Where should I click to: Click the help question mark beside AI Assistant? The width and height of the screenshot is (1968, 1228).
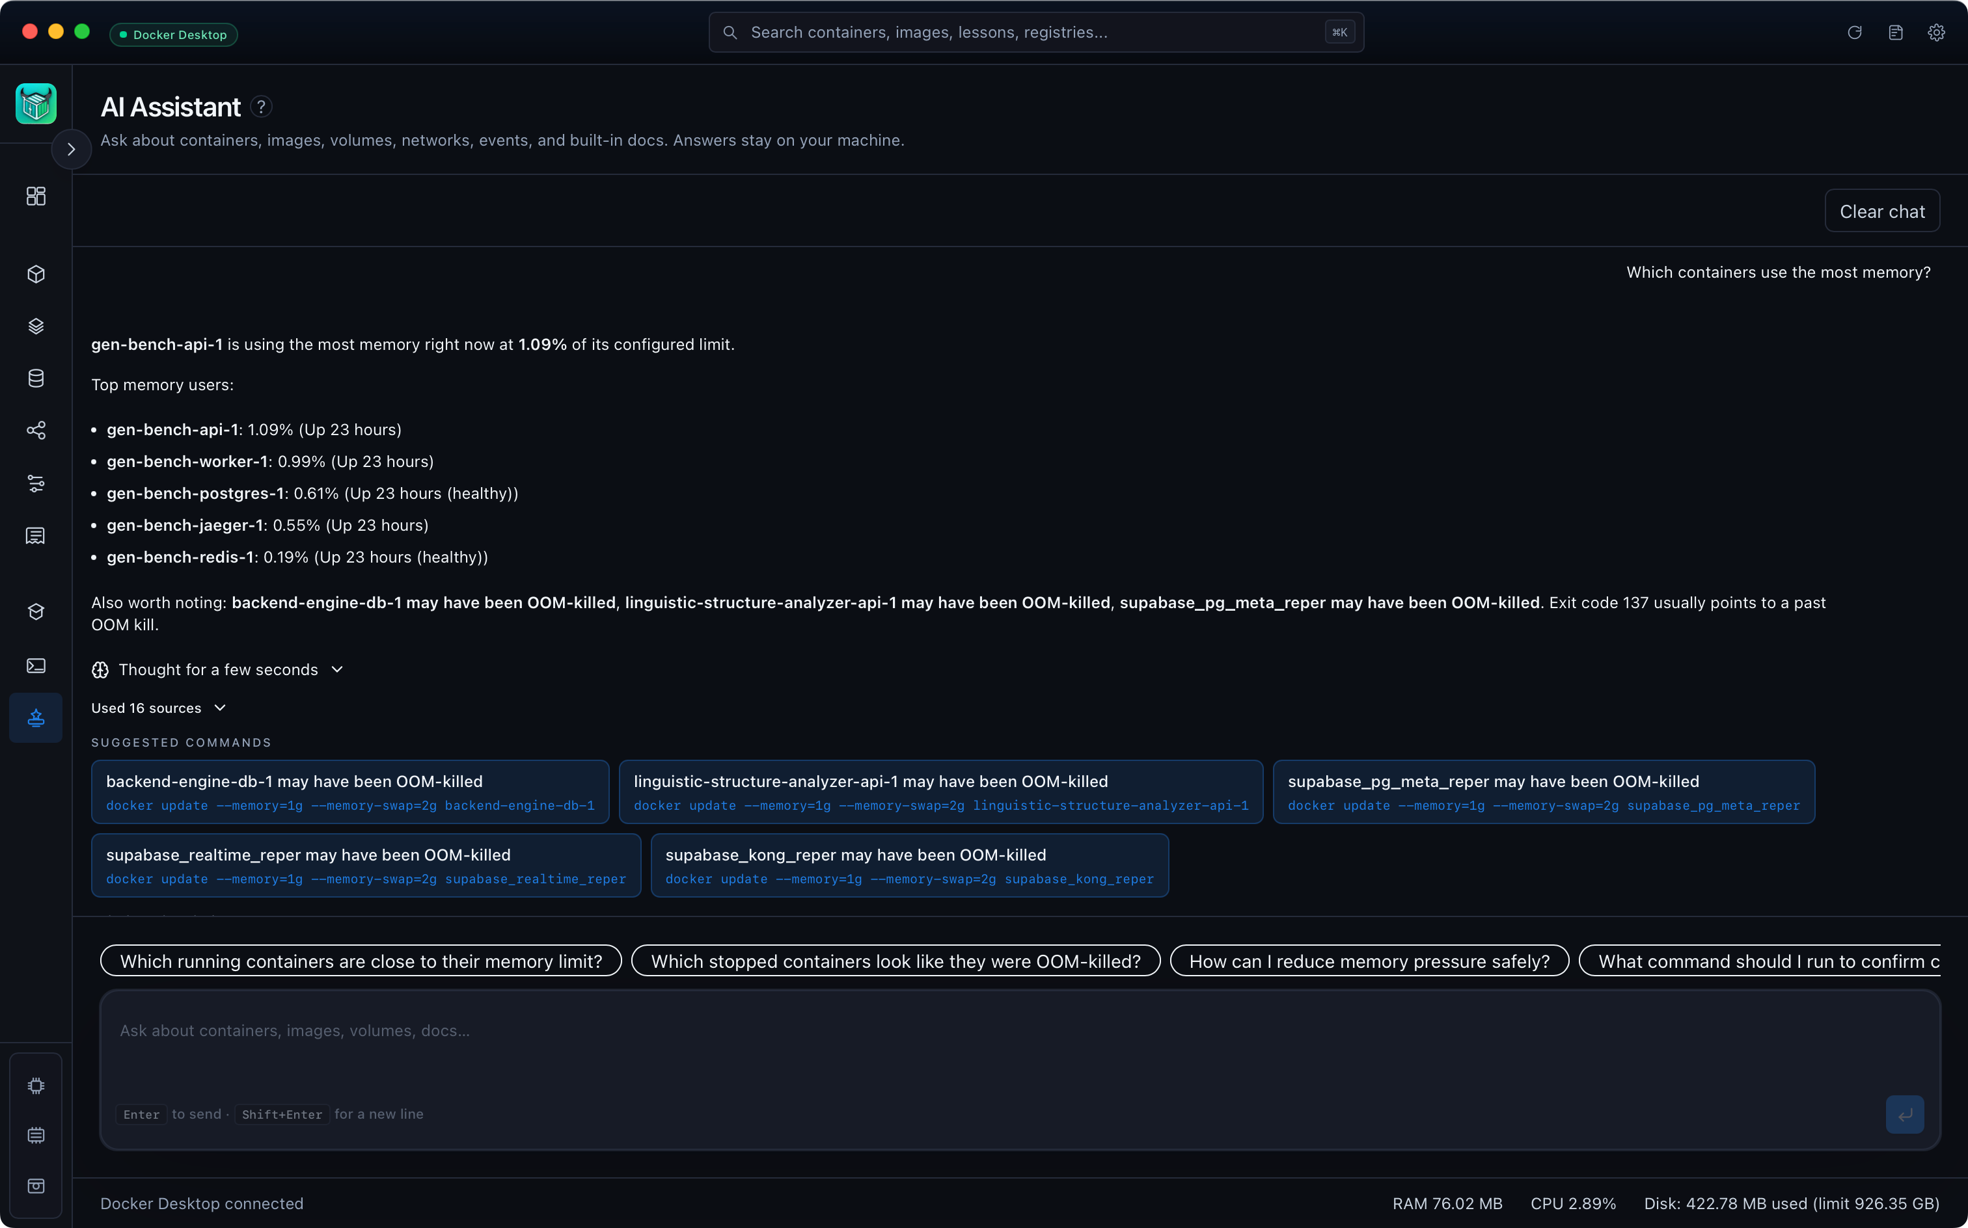[261, 107]
